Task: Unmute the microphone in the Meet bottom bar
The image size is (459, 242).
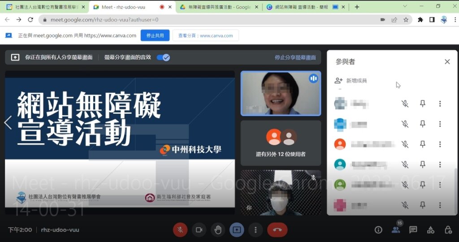Action: tap(180, 230)
